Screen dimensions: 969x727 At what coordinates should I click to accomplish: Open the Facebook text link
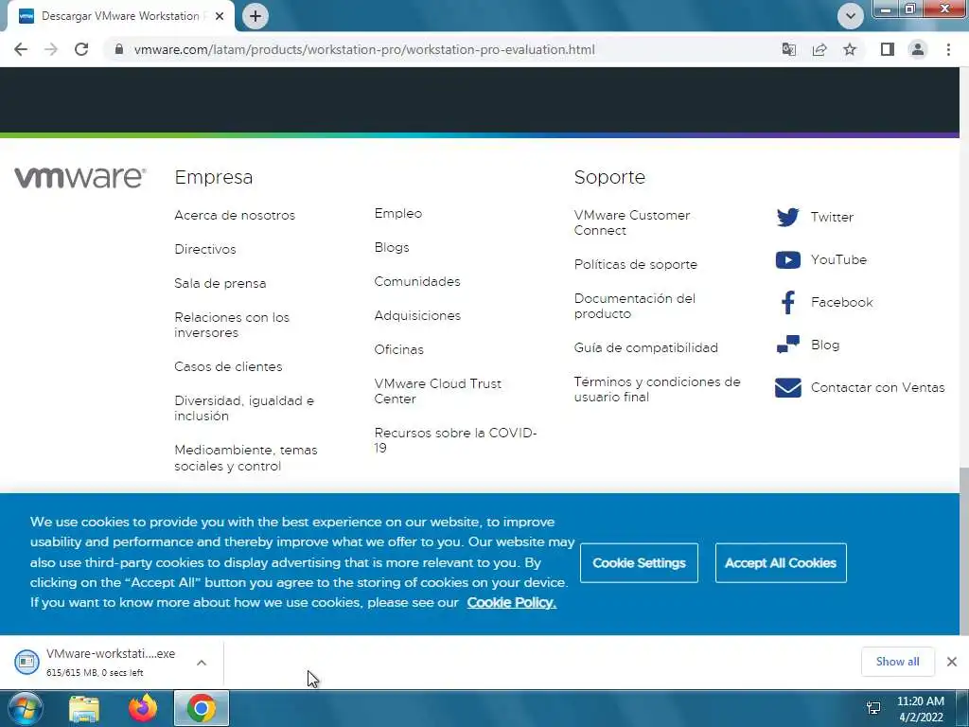point(841,302)
